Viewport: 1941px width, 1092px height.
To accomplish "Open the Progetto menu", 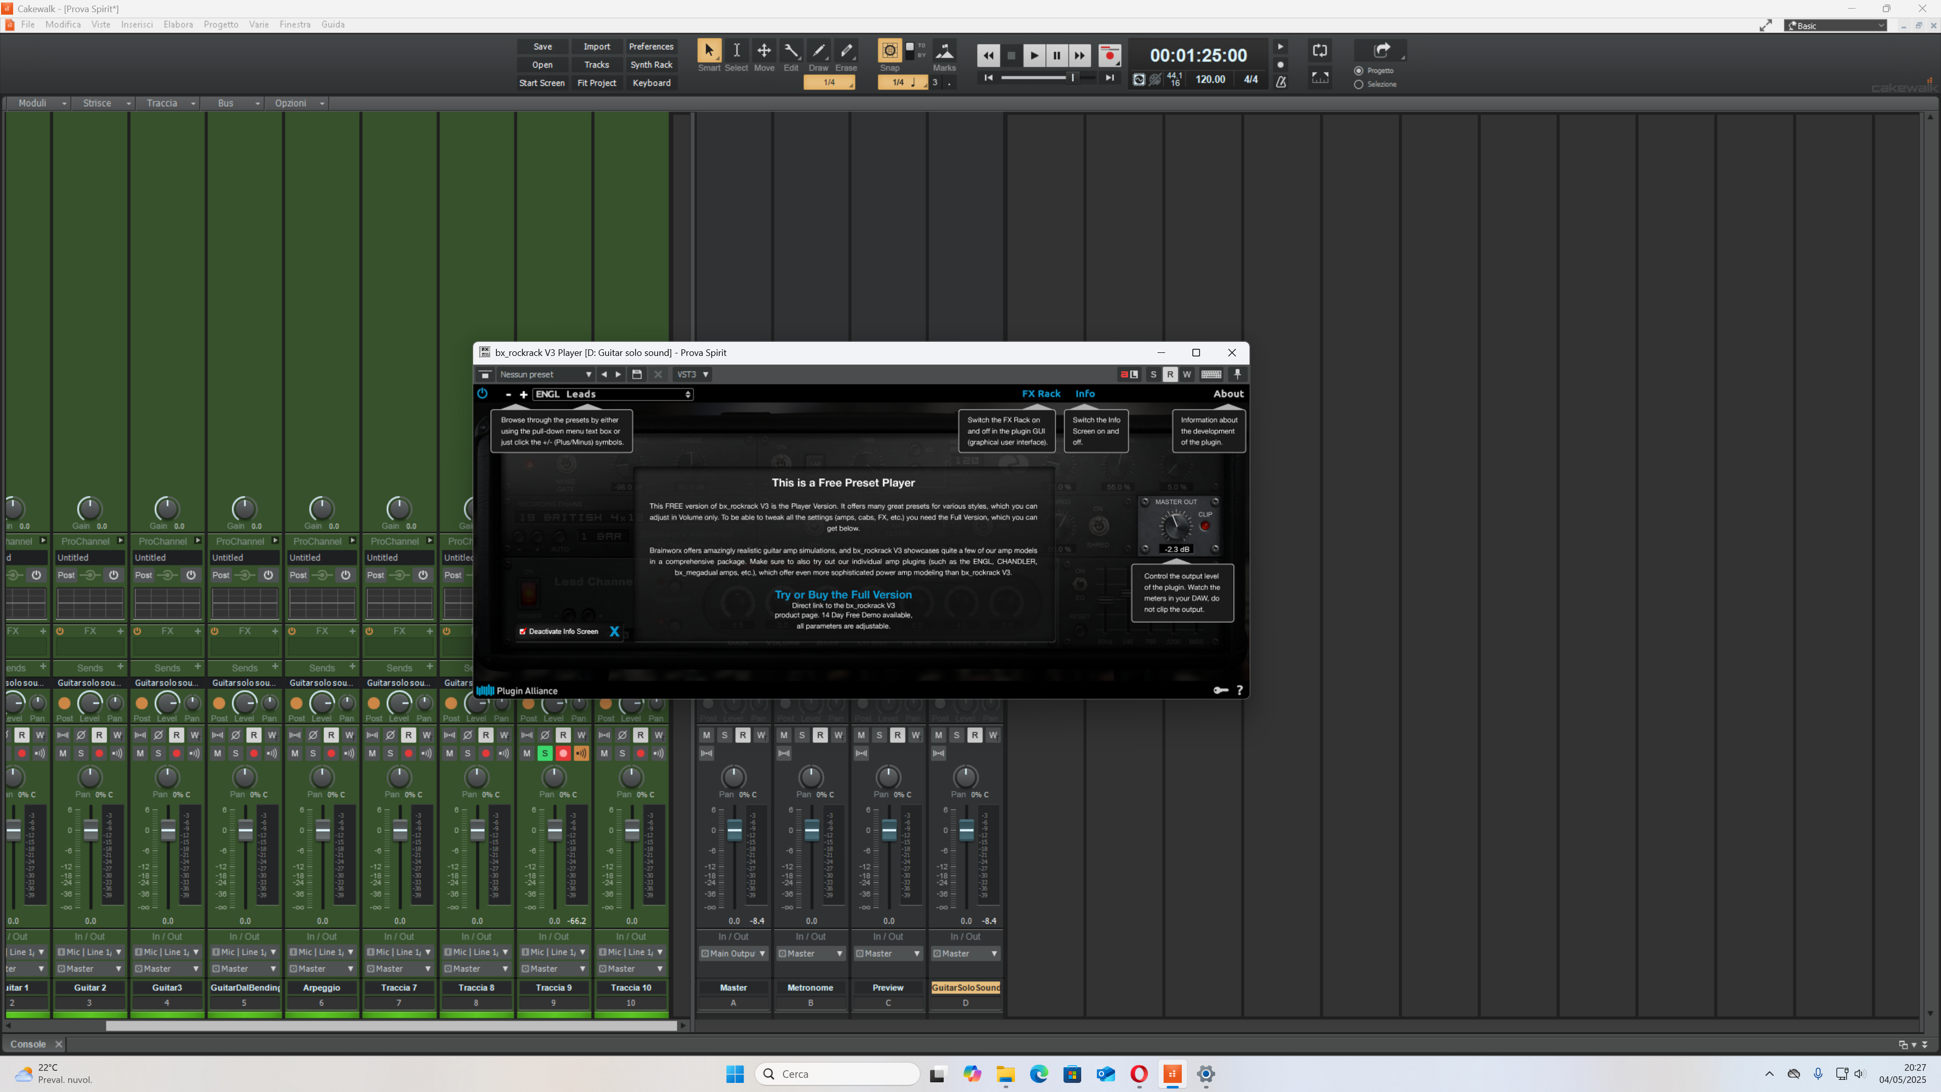I will coord(221,24).
